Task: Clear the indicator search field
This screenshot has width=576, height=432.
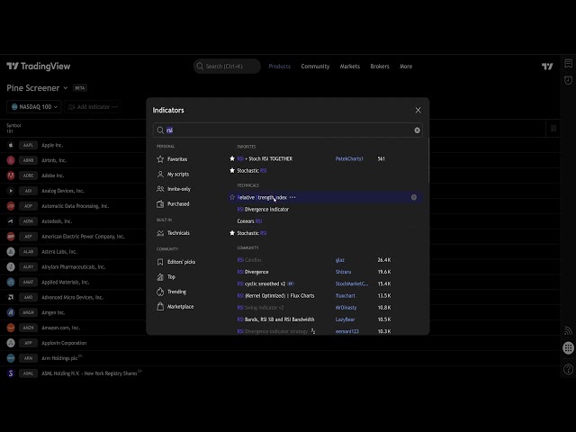Action: pos(417,130)
